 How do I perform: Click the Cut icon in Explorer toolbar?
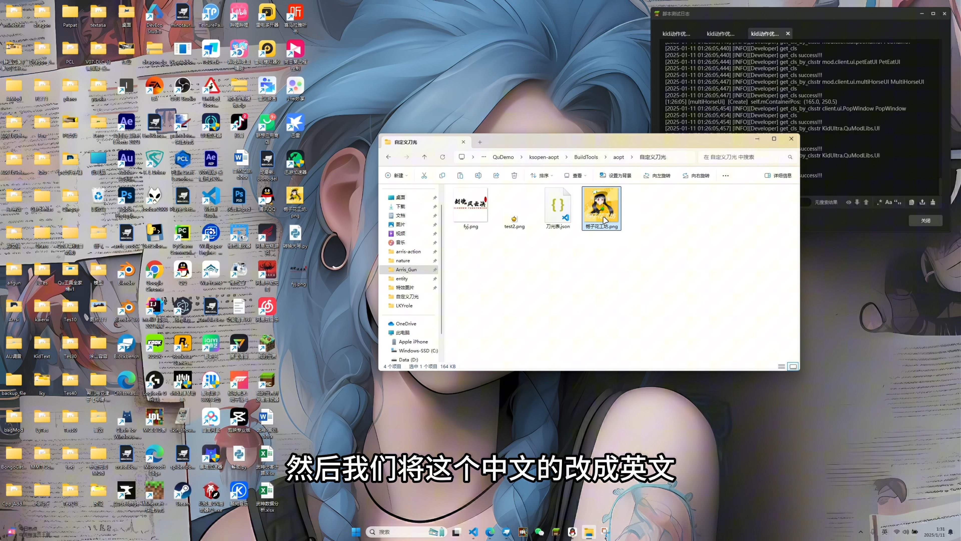424,176
